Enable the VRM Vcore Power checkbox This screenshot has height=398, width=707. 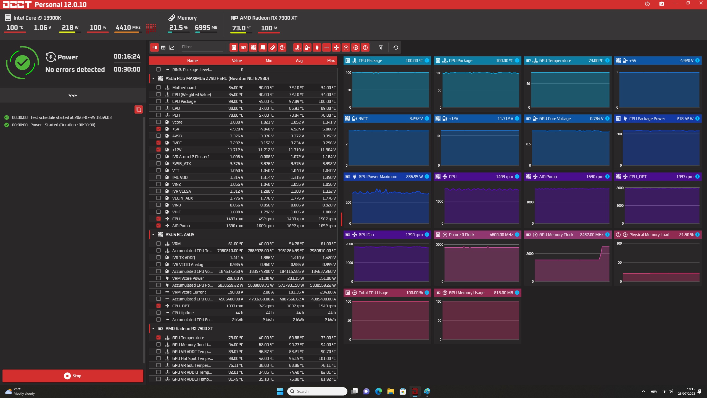pyautogui.click(x=159, y=278)
